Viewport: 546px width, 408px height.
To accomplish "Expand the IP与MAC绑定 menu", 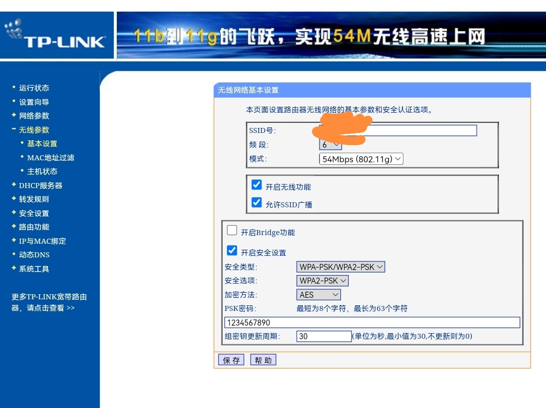I will coord(42,241).
